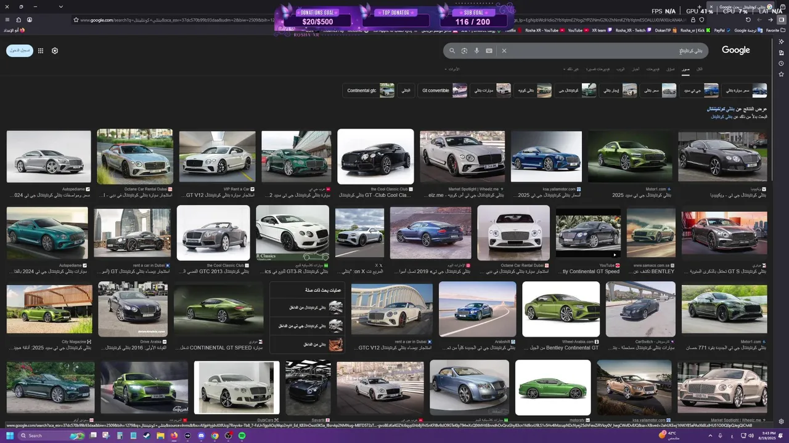Open the Arabshift blue Bentley image
The image size is (789, 443).
pos(477,309)
